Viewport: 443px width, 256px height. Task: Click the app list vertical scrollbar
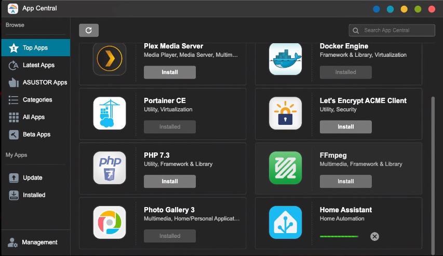pos(433,175)
